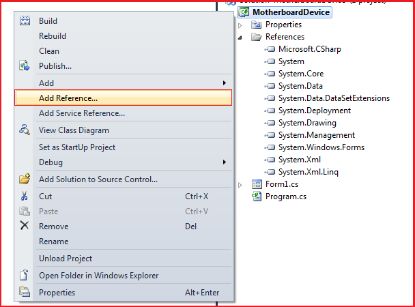
Task: Expand the Form1.cs node
Action: click(240, 185)
